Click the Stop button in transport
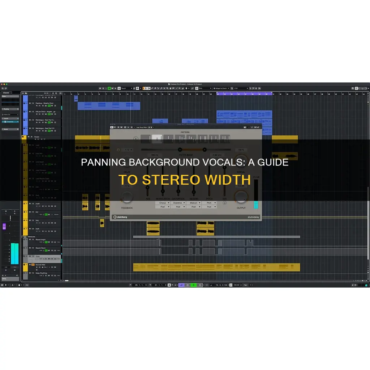 click(188, 285)
